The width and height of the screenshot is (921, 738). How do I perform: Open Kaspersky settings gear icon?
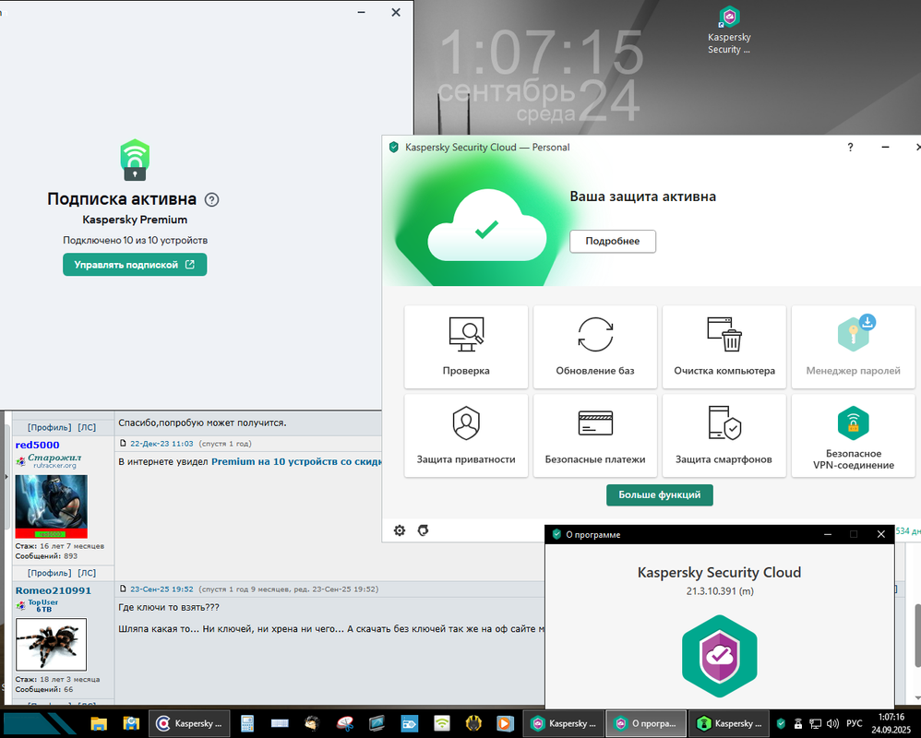pyautogui.click(x=400, y=530)
